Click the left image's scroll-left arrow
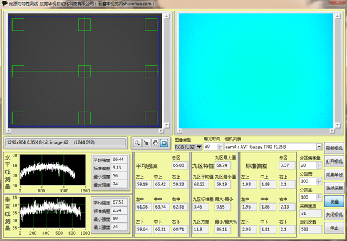Screen dimensions: 347x241 point(8,130)
